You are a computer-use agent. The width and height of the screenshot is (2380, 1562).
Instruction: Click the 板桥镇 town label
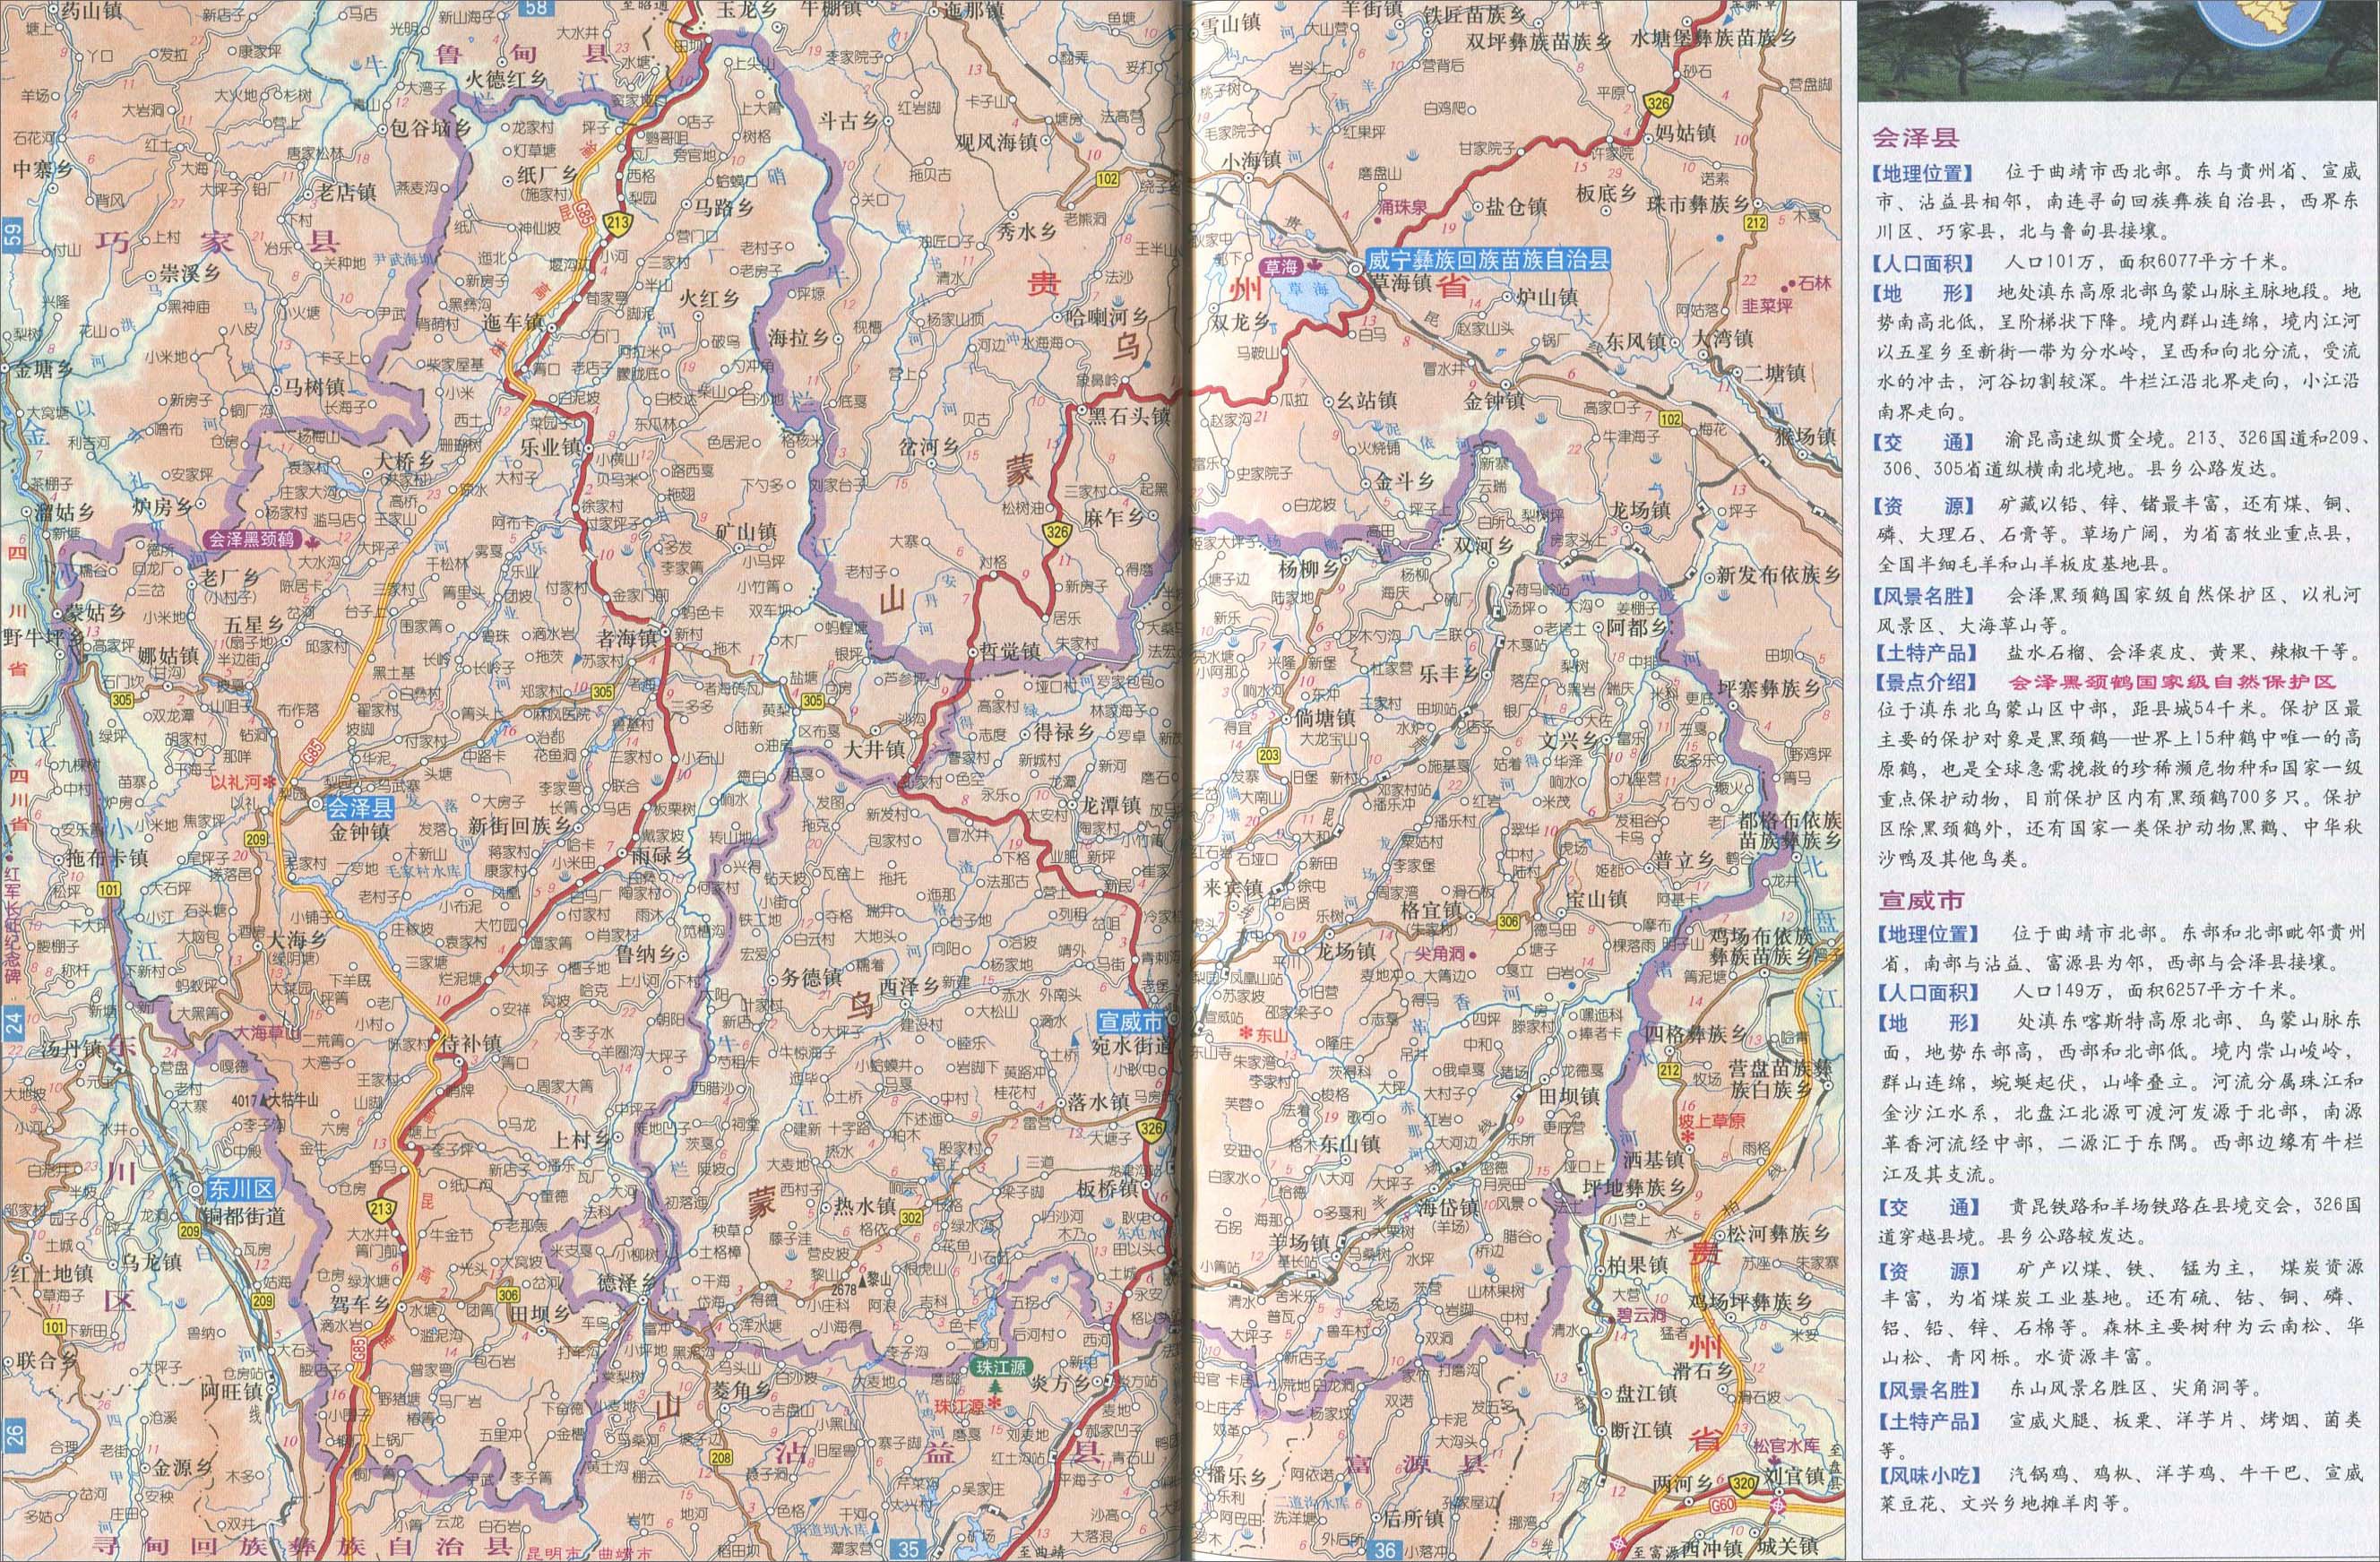tap(1108, 1188)
